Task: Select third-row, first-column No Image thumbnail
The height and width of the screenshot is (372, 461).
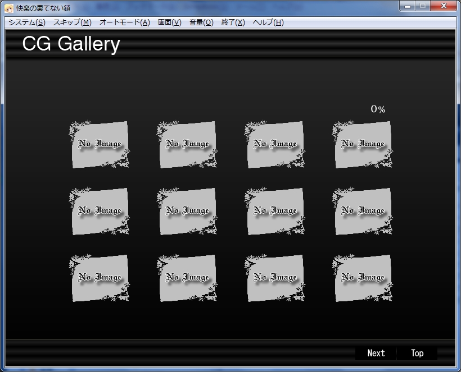Action: pyautogui.click(x=100, y=278)
